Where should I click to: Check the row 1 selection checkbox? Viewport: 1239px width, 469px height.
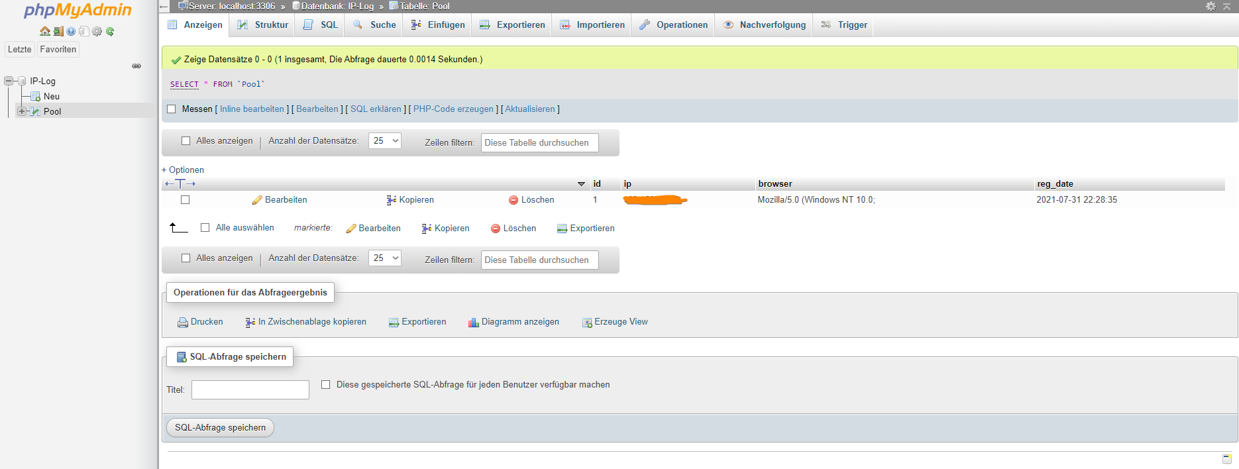[186, 199]
